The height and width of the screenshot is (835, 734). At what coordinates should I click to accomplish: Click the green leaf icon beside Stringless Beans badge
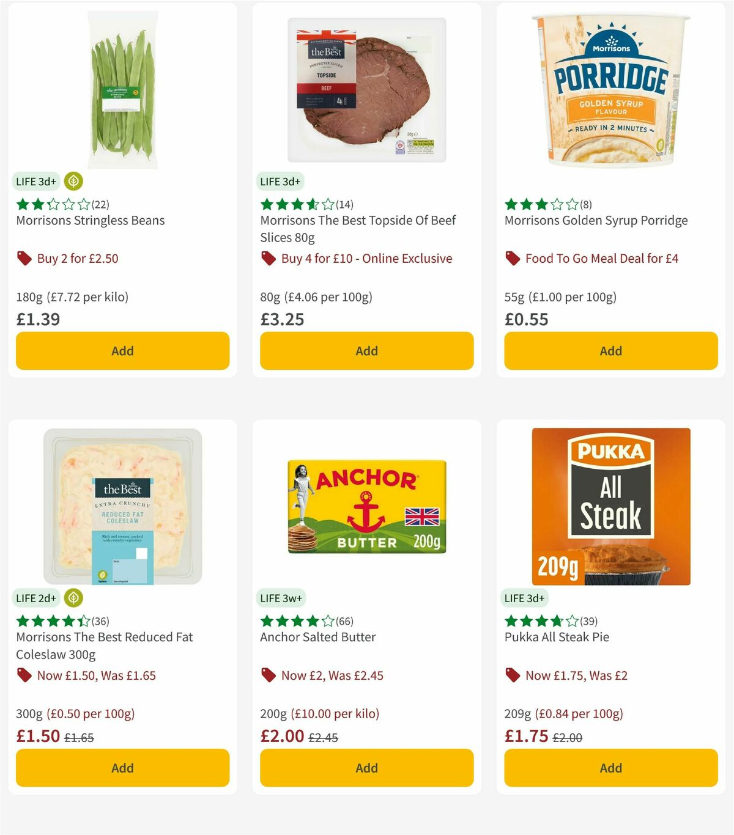73,182
